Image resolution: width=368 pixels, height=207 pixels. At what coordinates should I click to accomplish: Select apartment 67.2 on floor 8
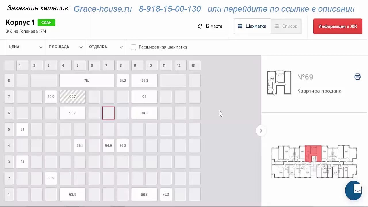(x=123, y=80)
